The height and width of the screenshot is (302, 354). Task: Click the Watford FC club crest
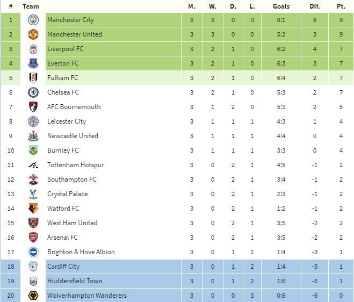coord(33,208)
